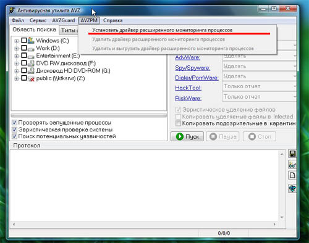Click the scan progress bar under drive tree

click(89, 115)
